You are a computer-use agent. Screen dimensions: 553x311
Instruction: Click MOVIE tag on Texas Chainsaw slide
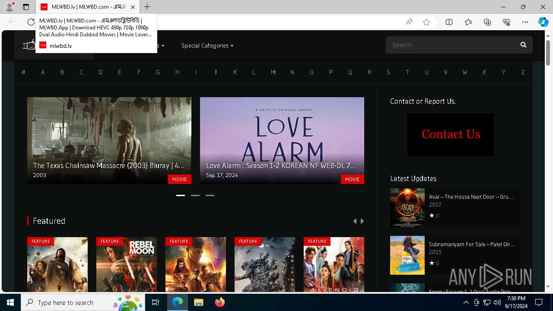click(180, 179)
